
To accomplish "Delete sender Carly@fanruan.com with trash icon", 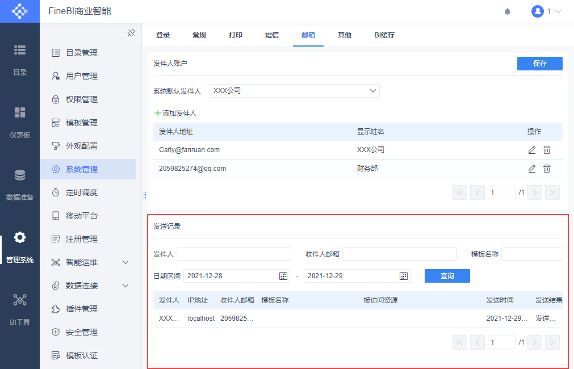I will point(547,150).
